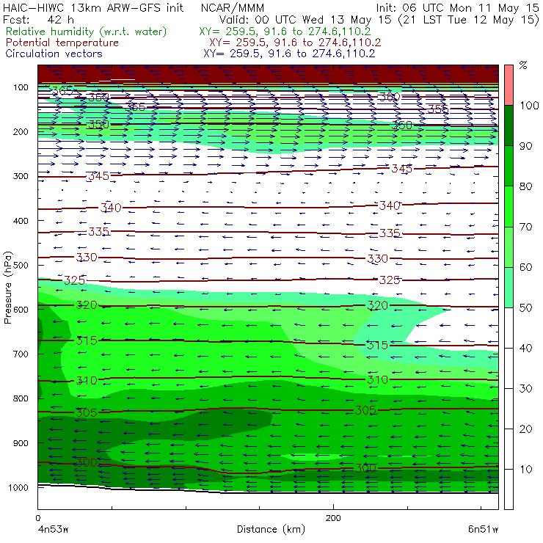The image size is (543, 543).
Task: Click the 'Distance (km)' horizontal axis title
Action: tap(271, 529)
